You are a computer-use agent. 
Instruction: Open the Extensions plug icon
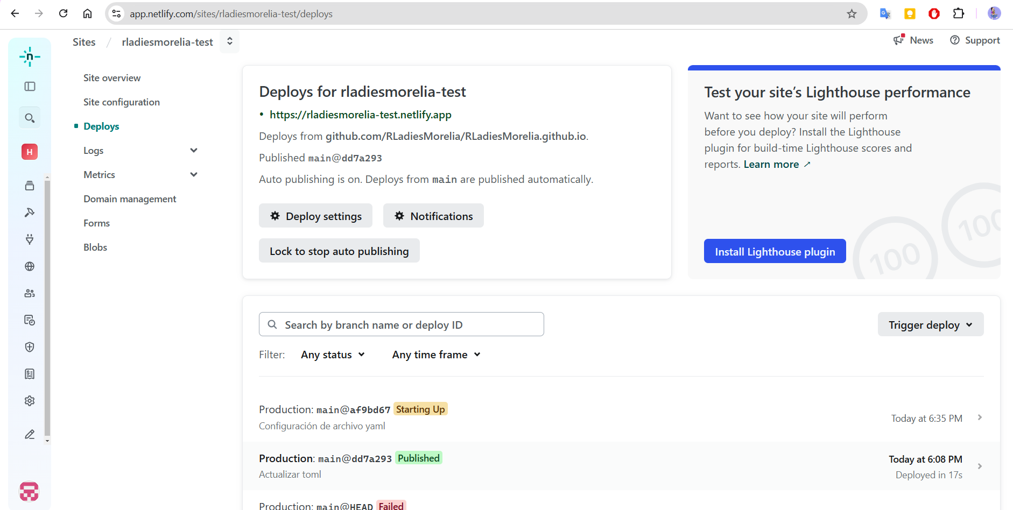point(30,239)
